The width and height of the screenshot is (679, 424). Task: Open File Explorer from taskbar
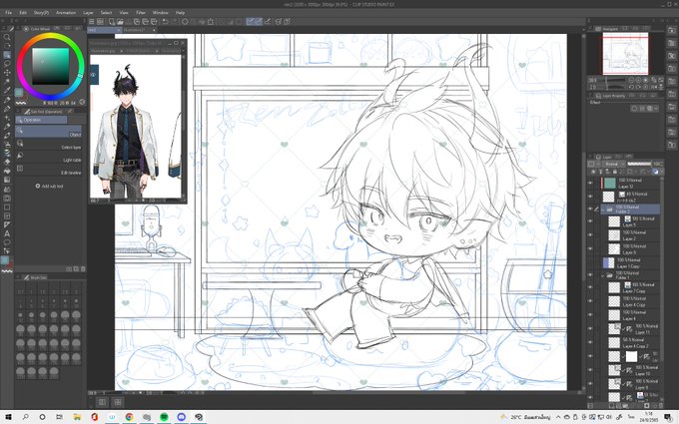[x=77, y=417]
